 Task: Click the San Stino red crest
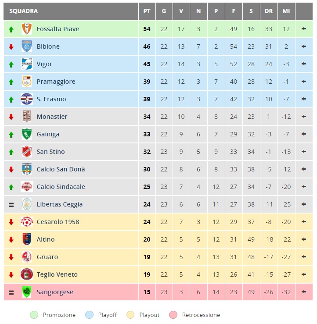tap(27, 152)
